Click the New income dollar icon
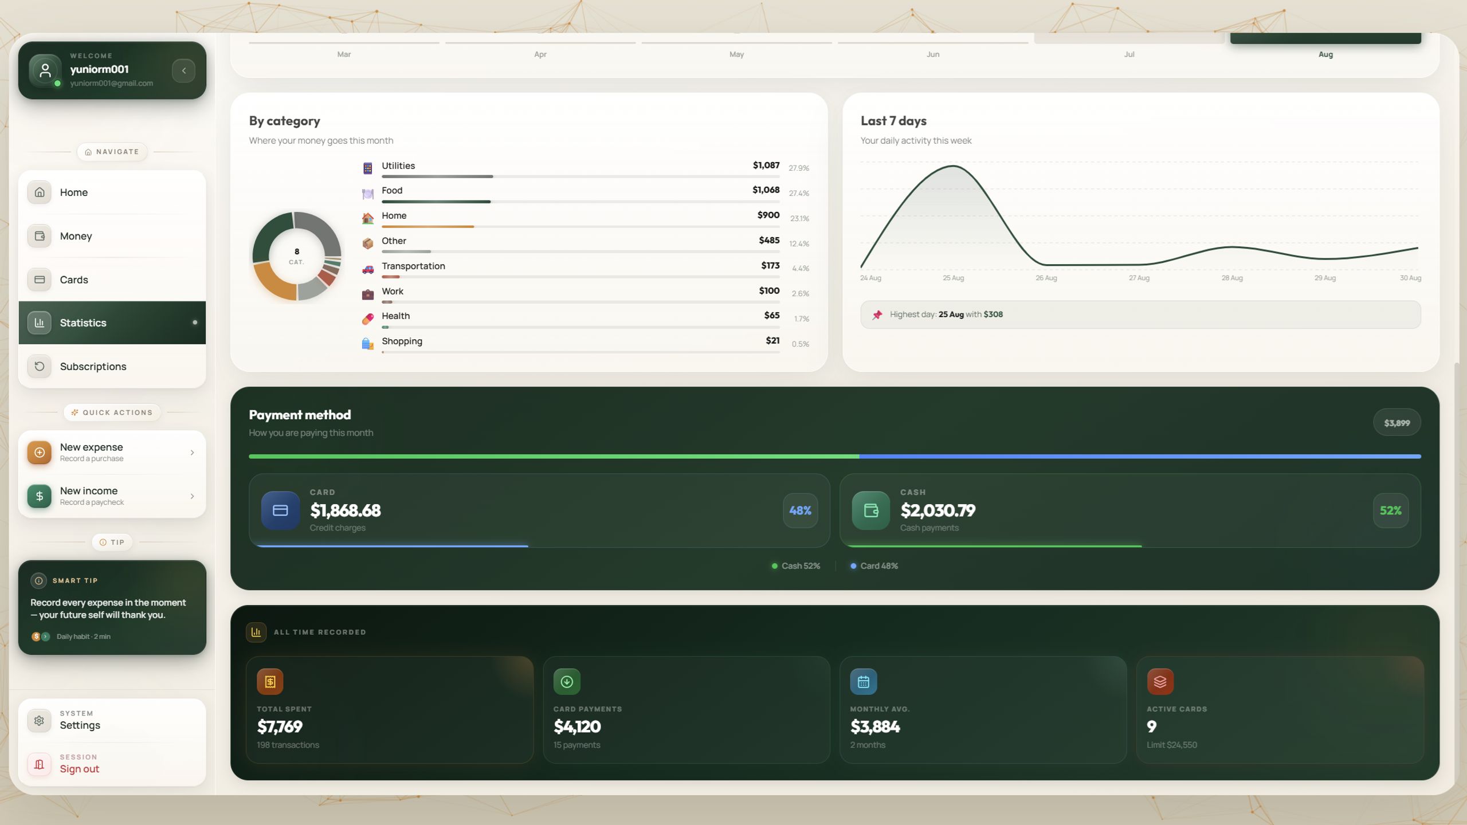Viewport: 1467px width, 825px height. point(40,496)
